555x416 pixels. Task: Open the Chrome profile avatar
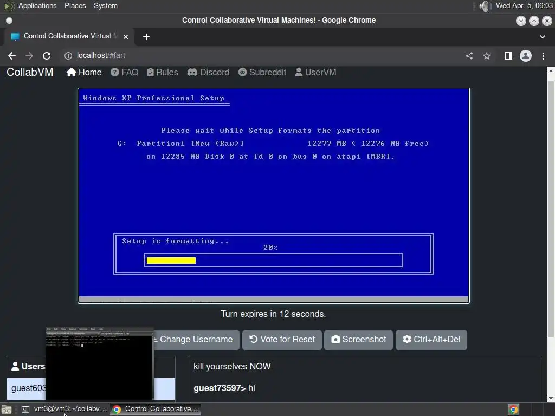click(526, 56)
